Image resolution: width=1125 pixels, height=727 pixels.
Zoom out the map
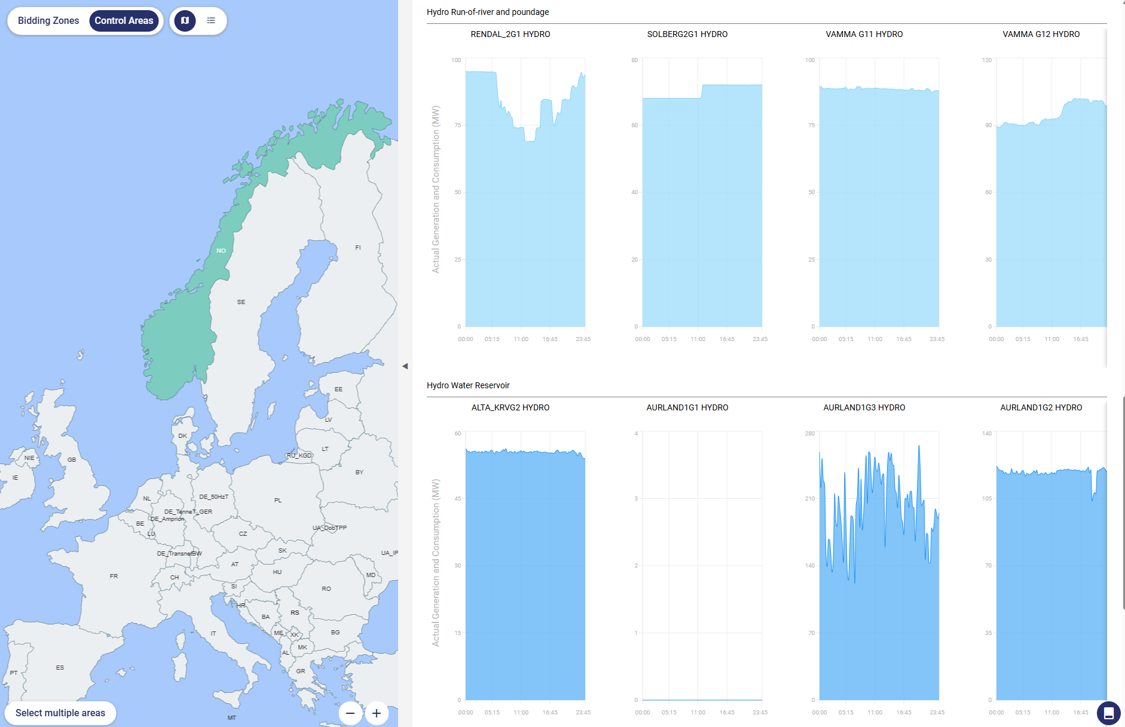pos(350,713)
